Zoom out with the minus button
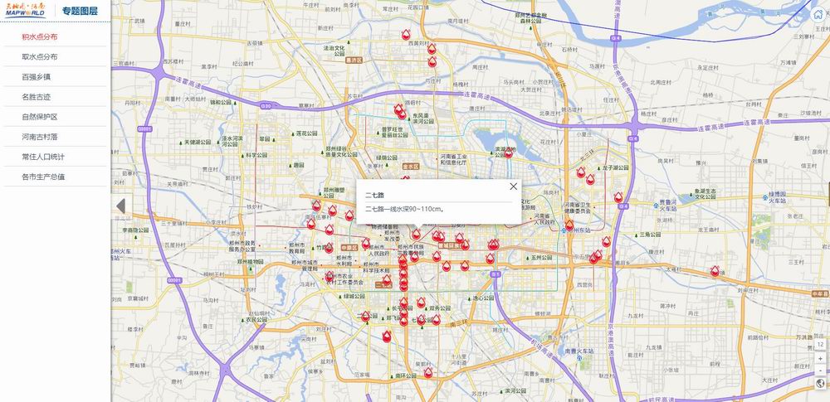Screen dimensions: 830x402 820,370
